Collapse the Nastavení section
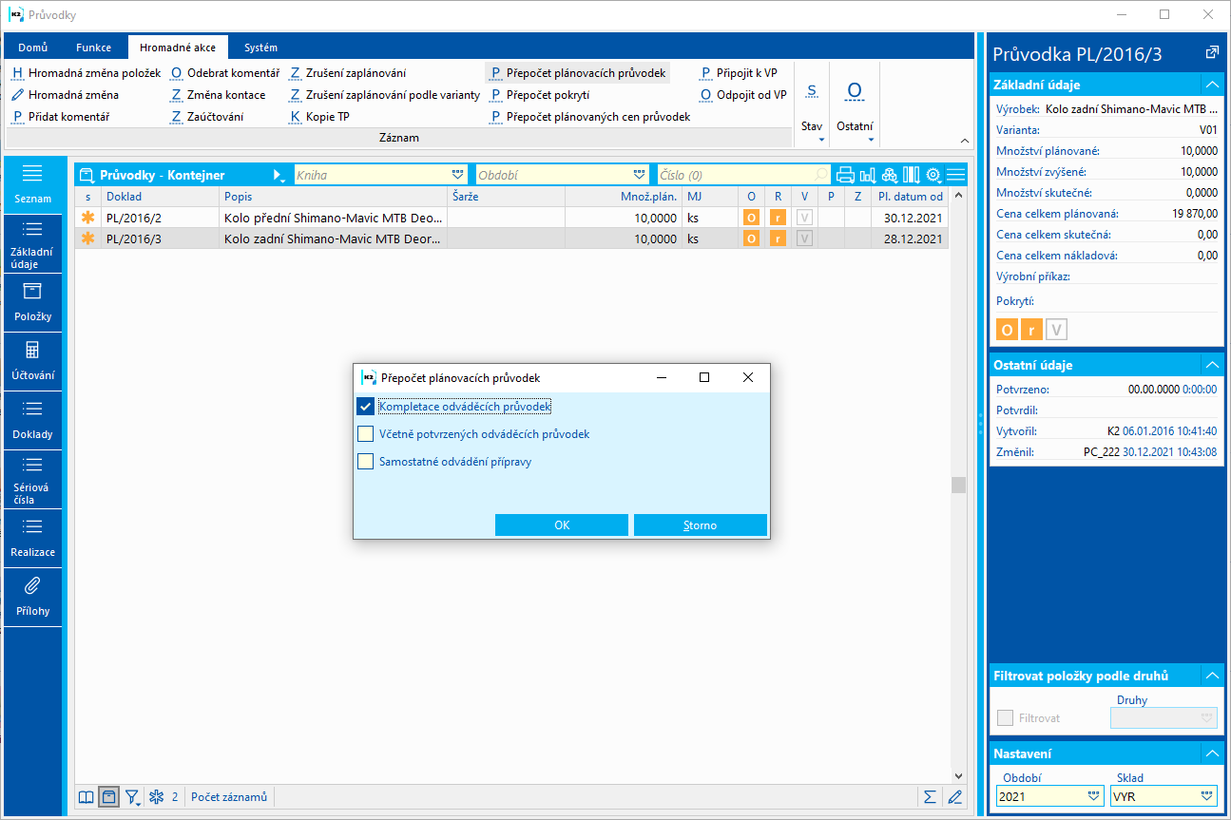 pos(1211,753)
